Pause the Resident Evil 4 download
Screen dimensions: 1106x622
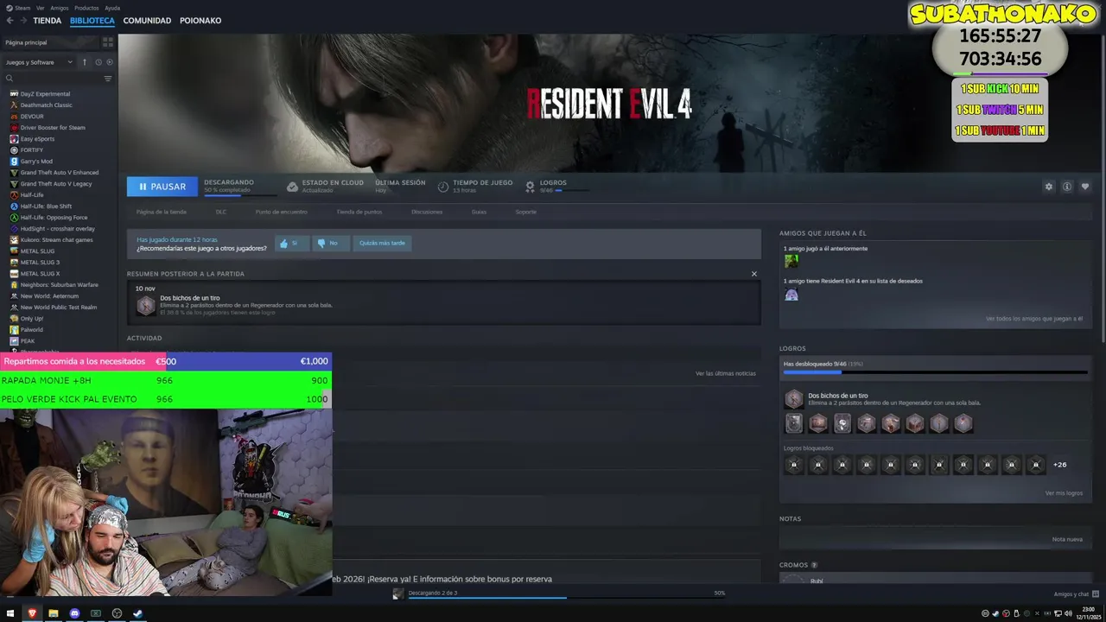click(x=162, y=187)
